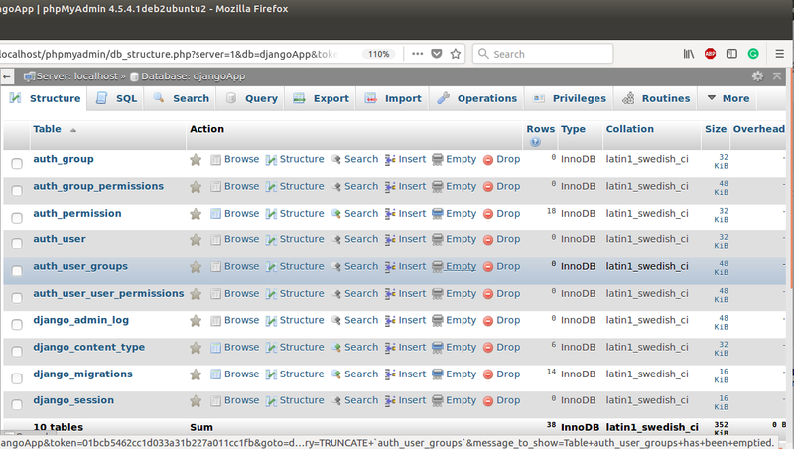The image size is (794, 449).
Task: Collapse the phpMyAdmin top header arrow
Action: tap(777, 76)
